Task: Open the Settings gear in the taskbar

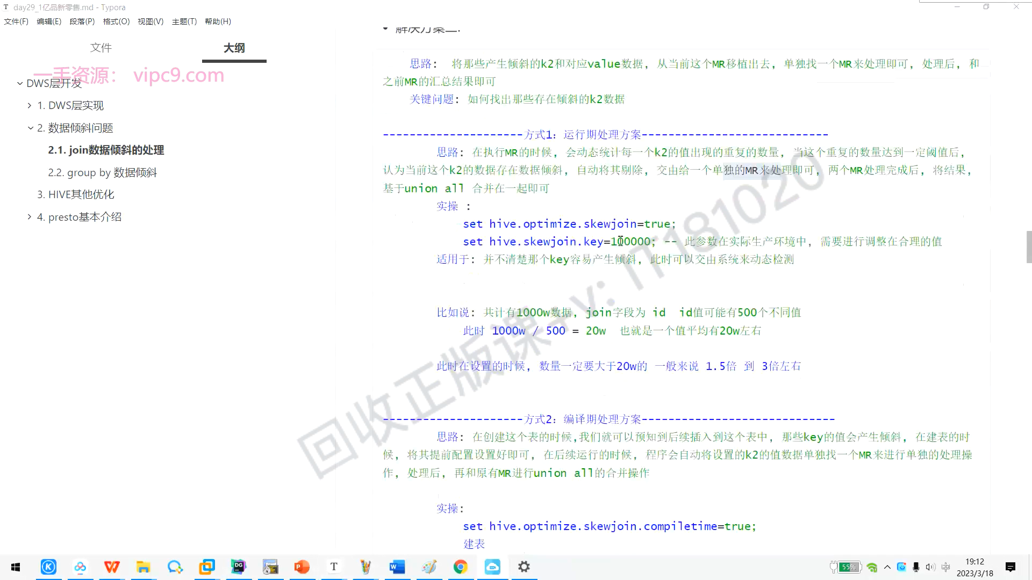Action: (524, 567)
